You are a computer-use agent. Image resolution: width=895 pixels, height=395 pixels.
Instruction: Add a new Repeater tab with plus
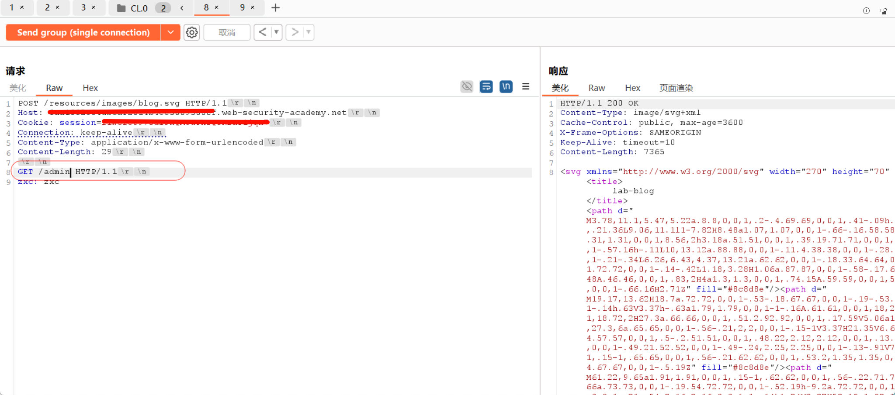coord(275,8)
